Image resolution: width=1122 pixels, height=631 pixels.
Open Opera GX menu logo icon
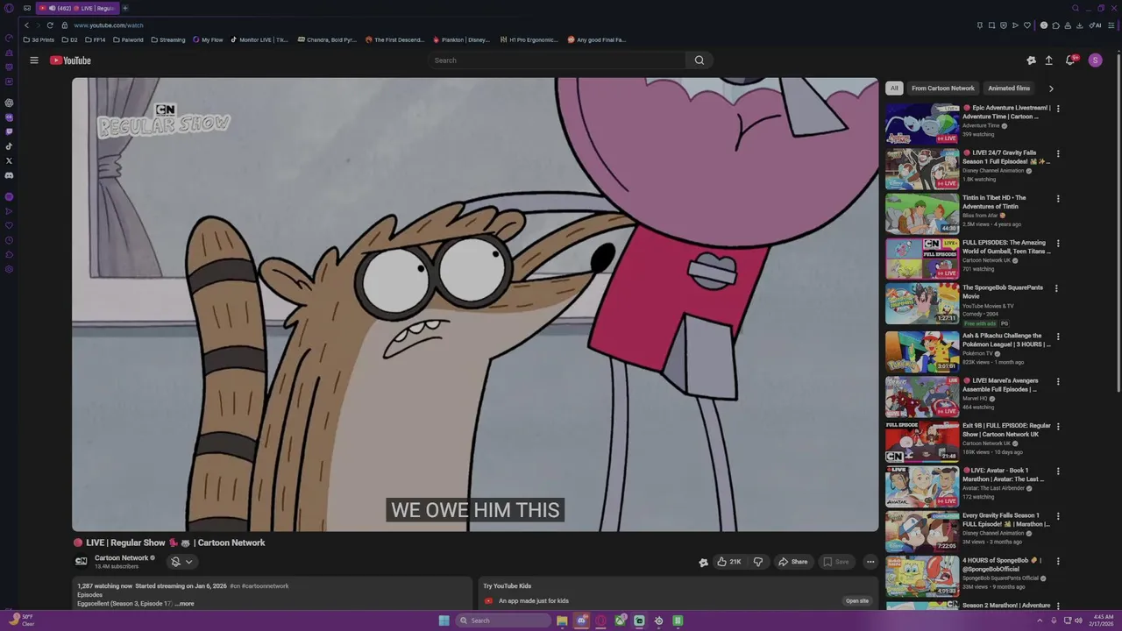click(9, 8)
